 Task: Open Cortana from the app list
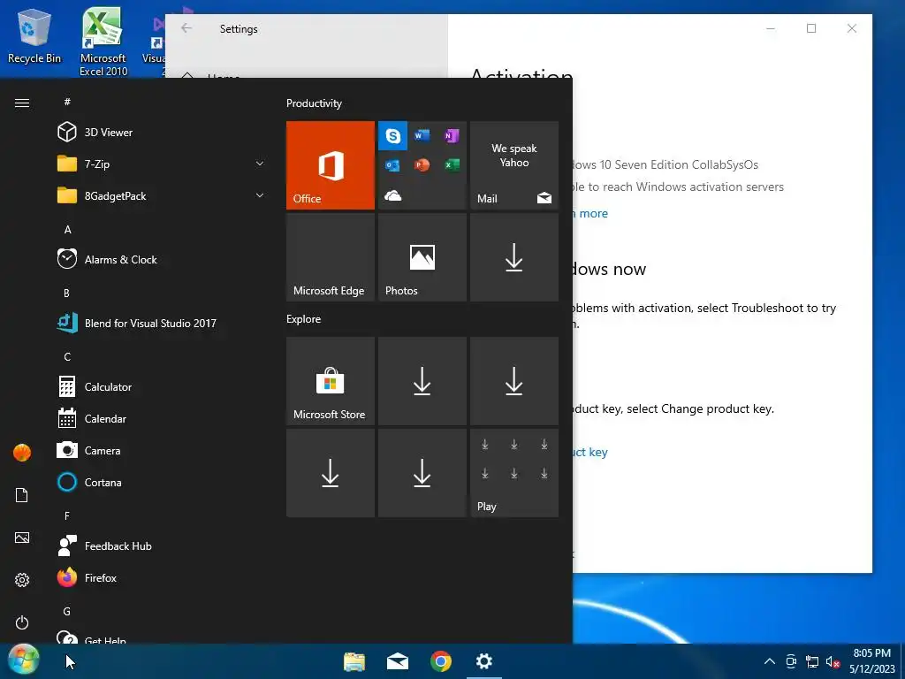tap(162, 482)
